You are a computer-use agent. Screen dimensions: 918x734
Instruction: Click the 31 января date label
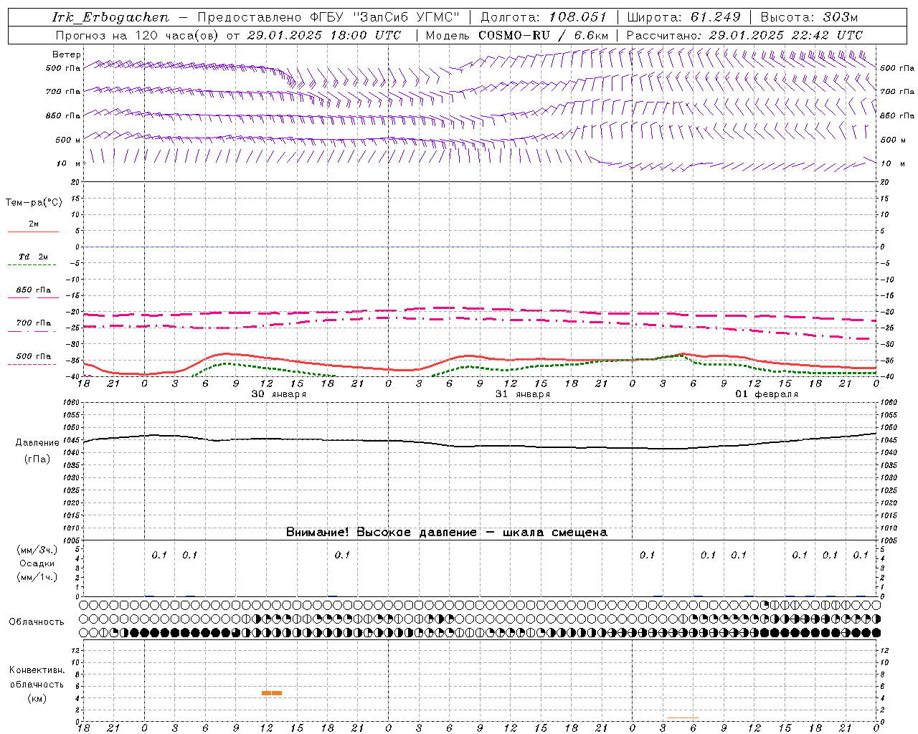(523, 394)
